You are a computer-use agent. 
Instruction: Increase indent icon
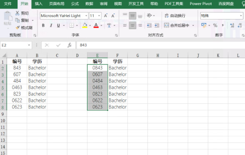coord(157,25)
